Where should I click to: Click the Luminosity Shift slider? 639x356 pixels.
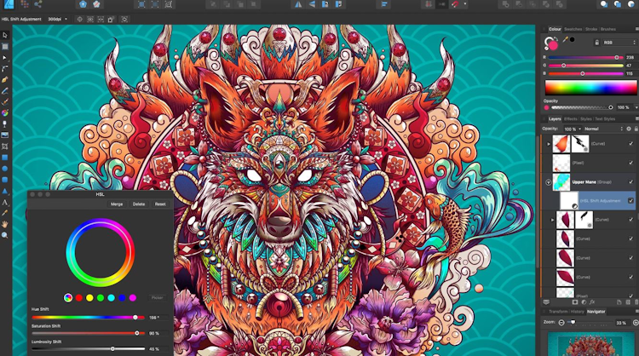click(x=88, y=348)
